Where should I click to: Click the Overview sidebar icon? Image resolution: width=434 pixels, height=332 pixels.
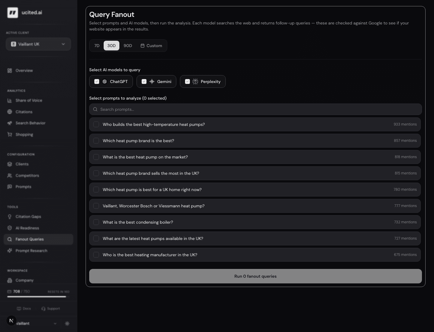click(x=10, y=71)
